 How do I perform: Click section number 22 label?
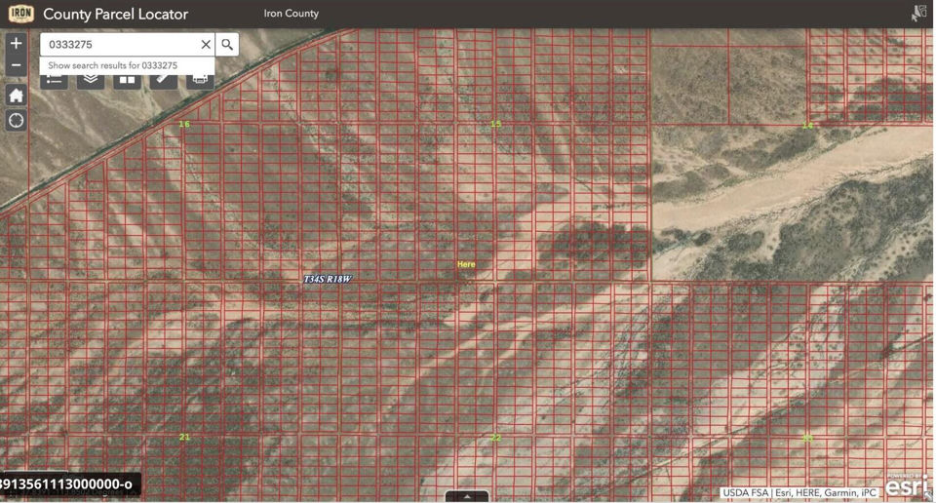point(495,438)
